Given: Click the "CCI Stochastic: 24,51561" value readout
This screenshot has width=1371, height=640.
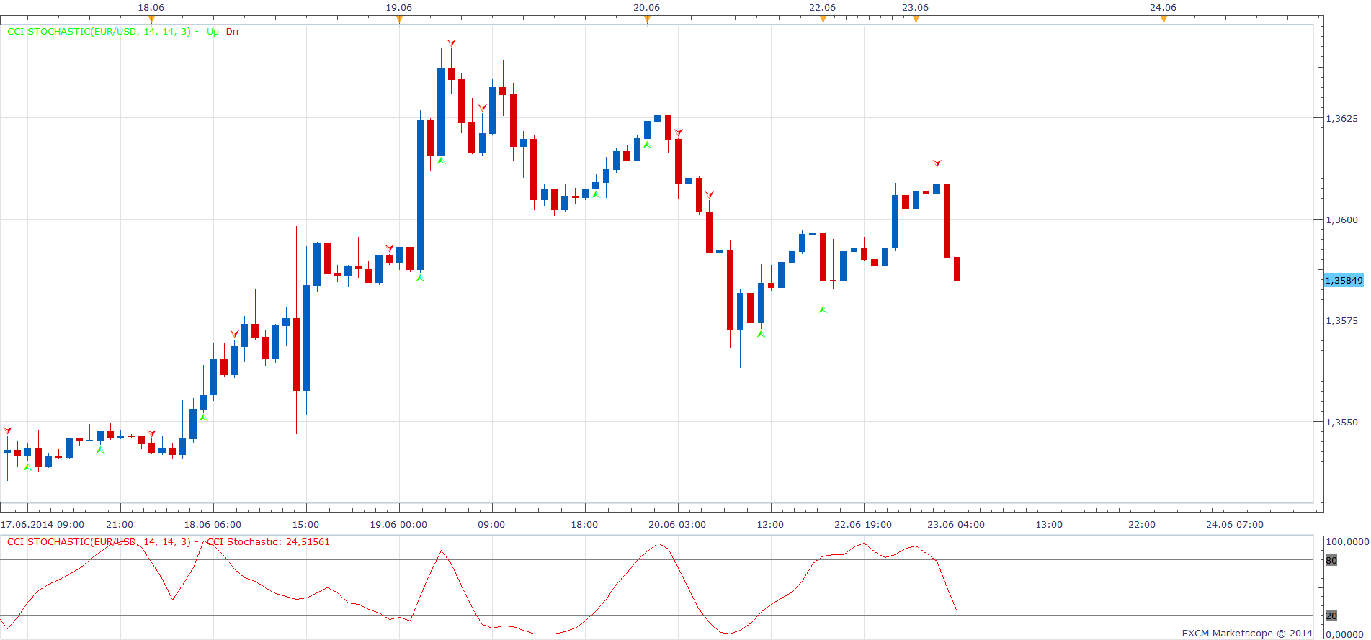Looking at the screenshot, I should 268,541.
